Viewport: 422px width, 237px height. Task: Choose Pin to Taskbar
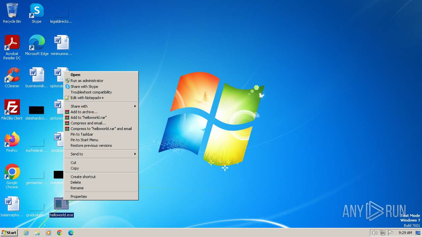(x=101, y=134)
